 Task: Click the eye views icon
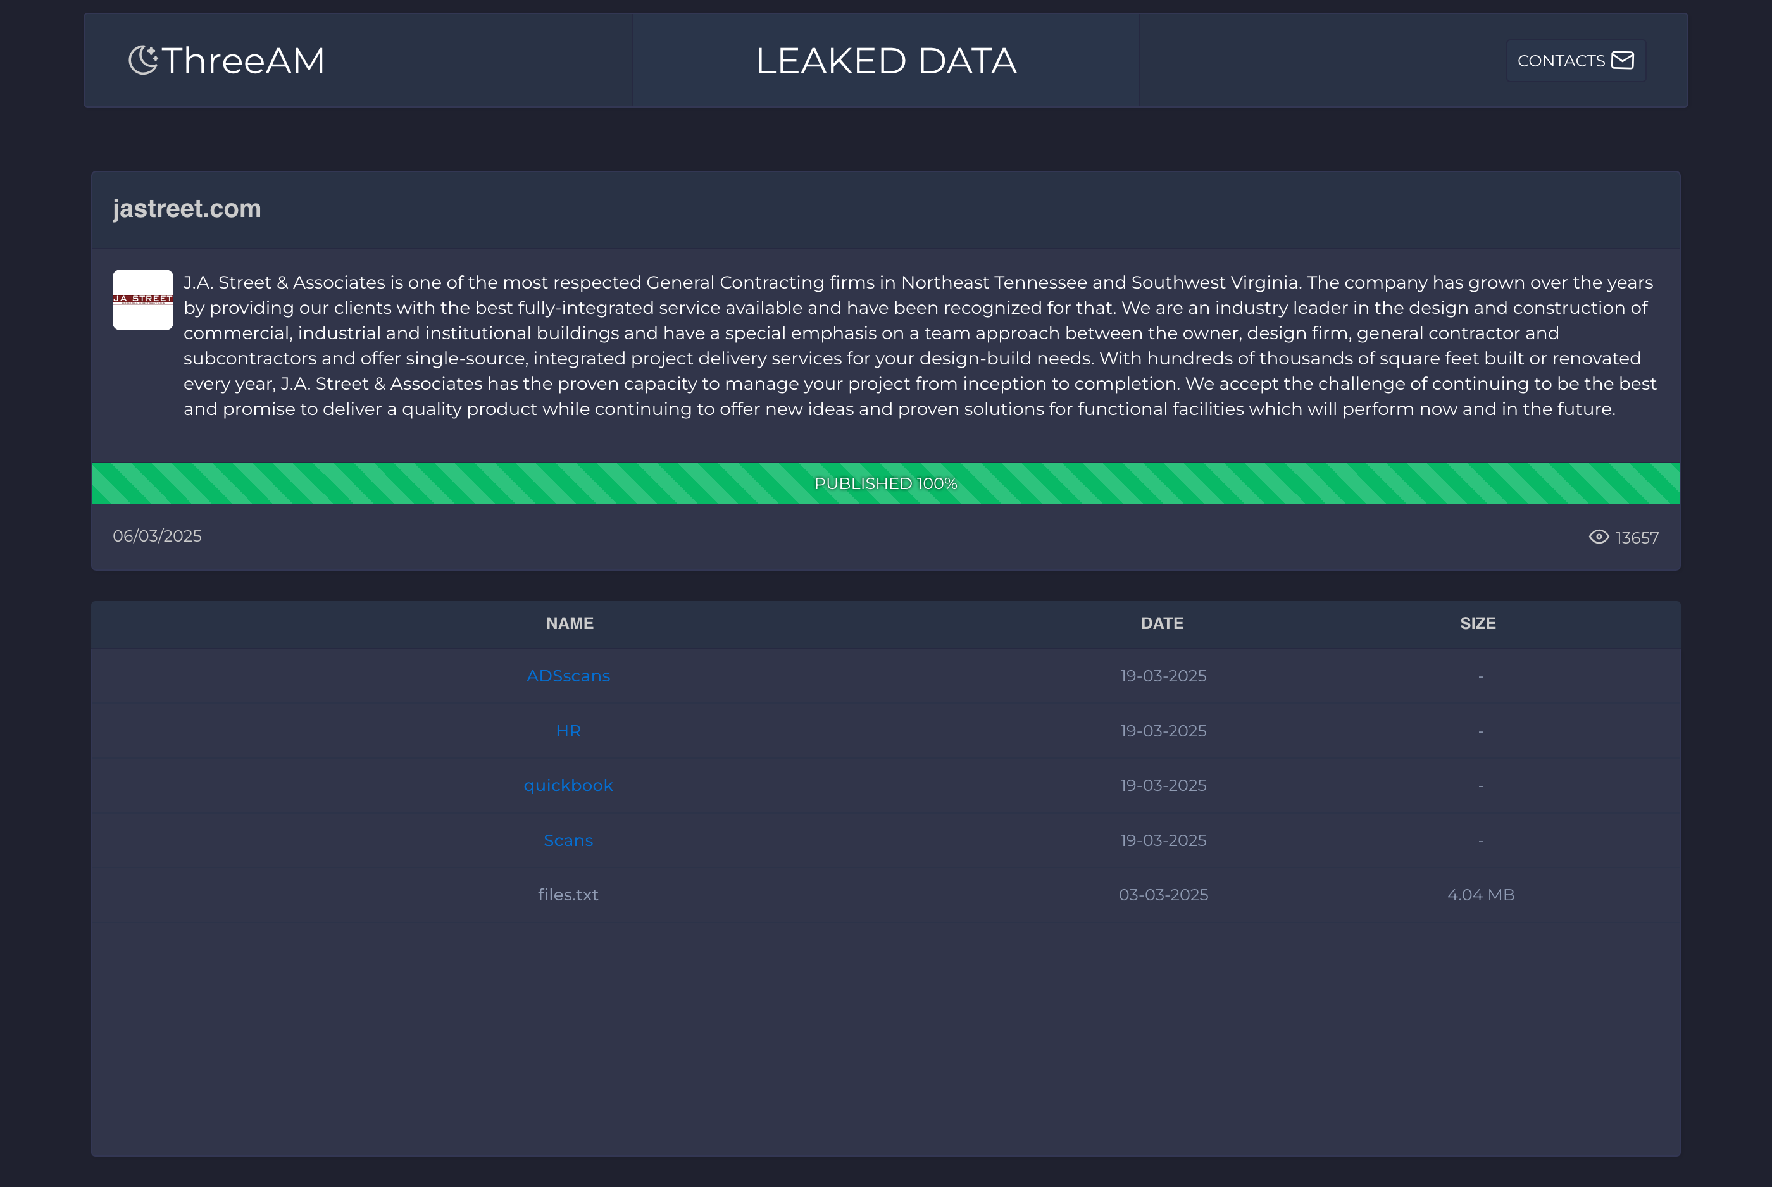point(1599,537)
